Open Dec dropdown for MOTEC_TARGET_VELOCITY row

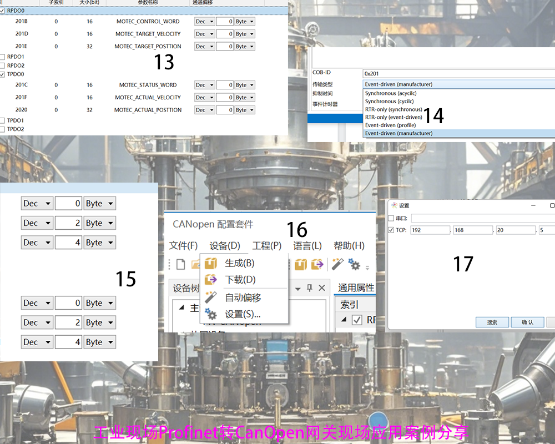tap(205, 34)
